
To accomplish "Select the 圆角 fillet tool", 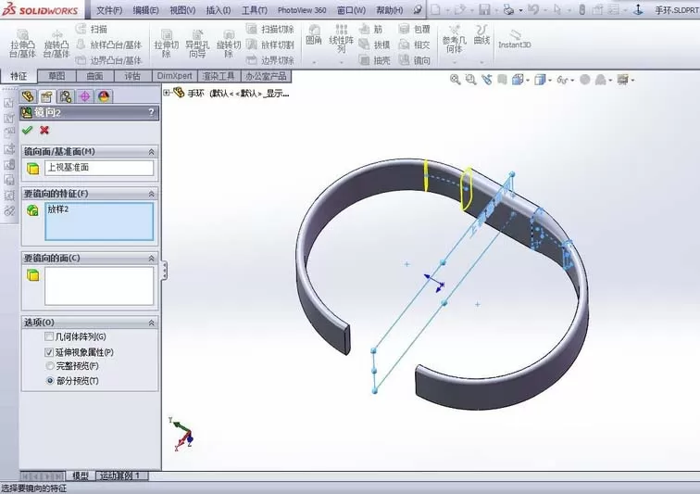I will coord(314,35).
